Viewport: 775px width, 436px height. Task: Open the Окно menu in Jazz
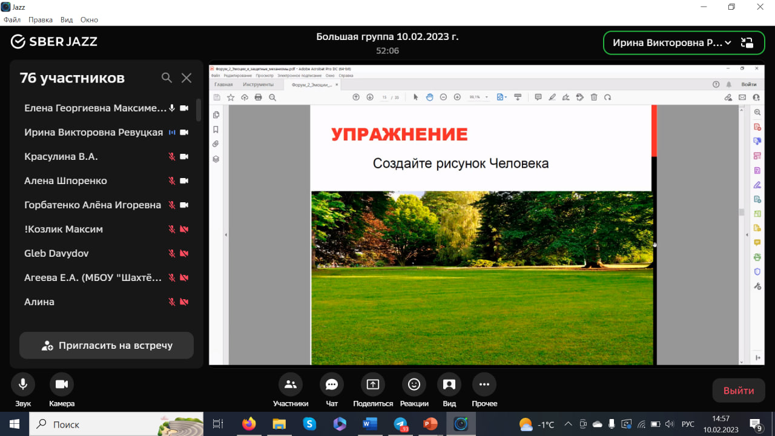tap(89, 19)
